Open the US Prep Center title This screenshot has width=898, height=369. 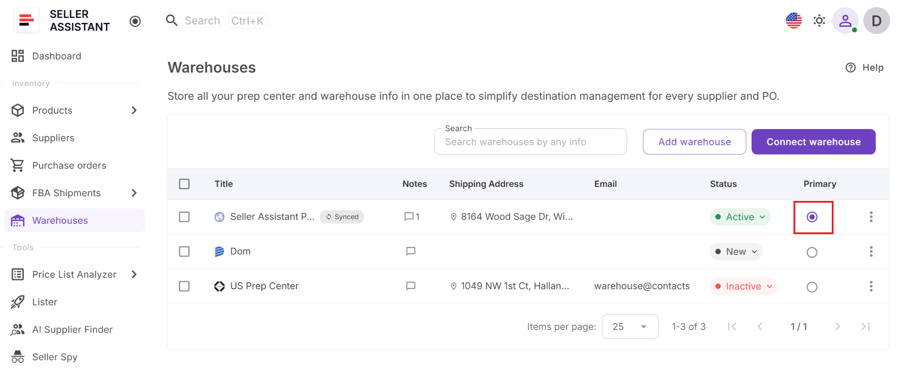coord(264,286)
